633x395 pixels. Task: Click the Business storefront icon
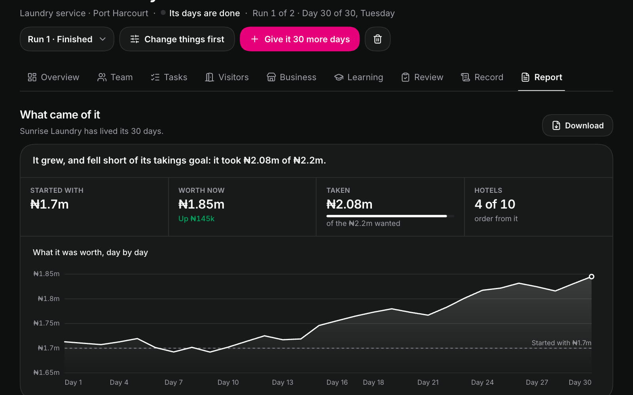[271, 77]
